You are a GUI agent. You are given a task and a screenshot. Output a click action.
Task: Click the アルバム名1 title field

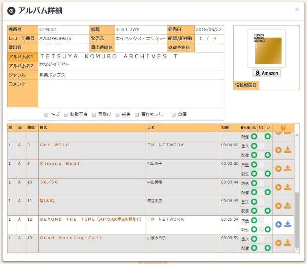131,57
